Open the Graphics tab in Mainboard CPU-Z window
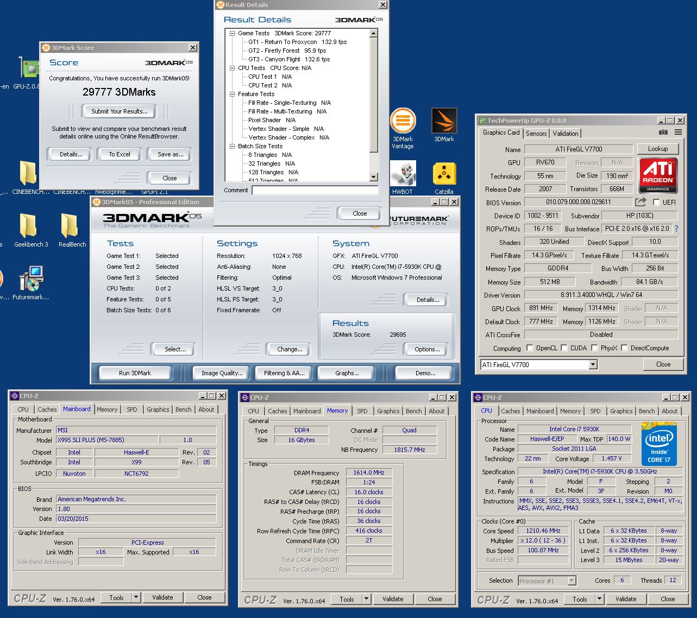The image size is (697, 618). click(158, 409)
